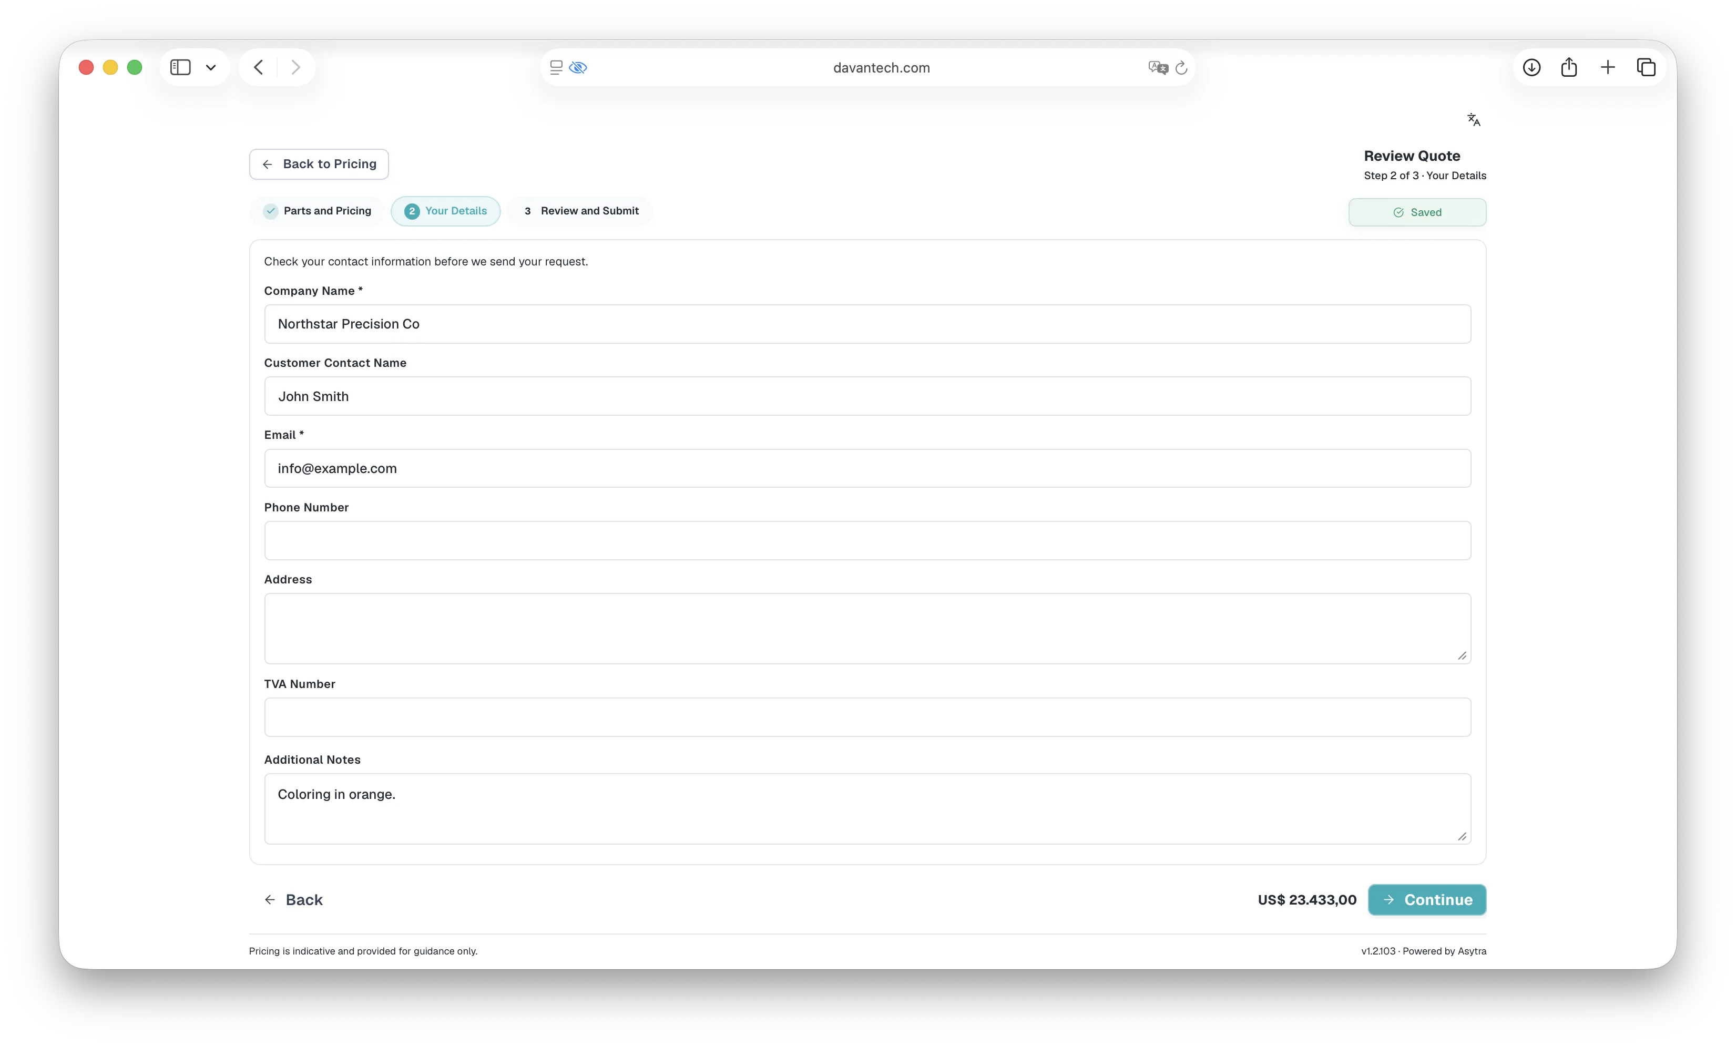The width and height of the screenshot is (1736, 1047).
Task: Click into the Email field
Action: tap(867, 468)
